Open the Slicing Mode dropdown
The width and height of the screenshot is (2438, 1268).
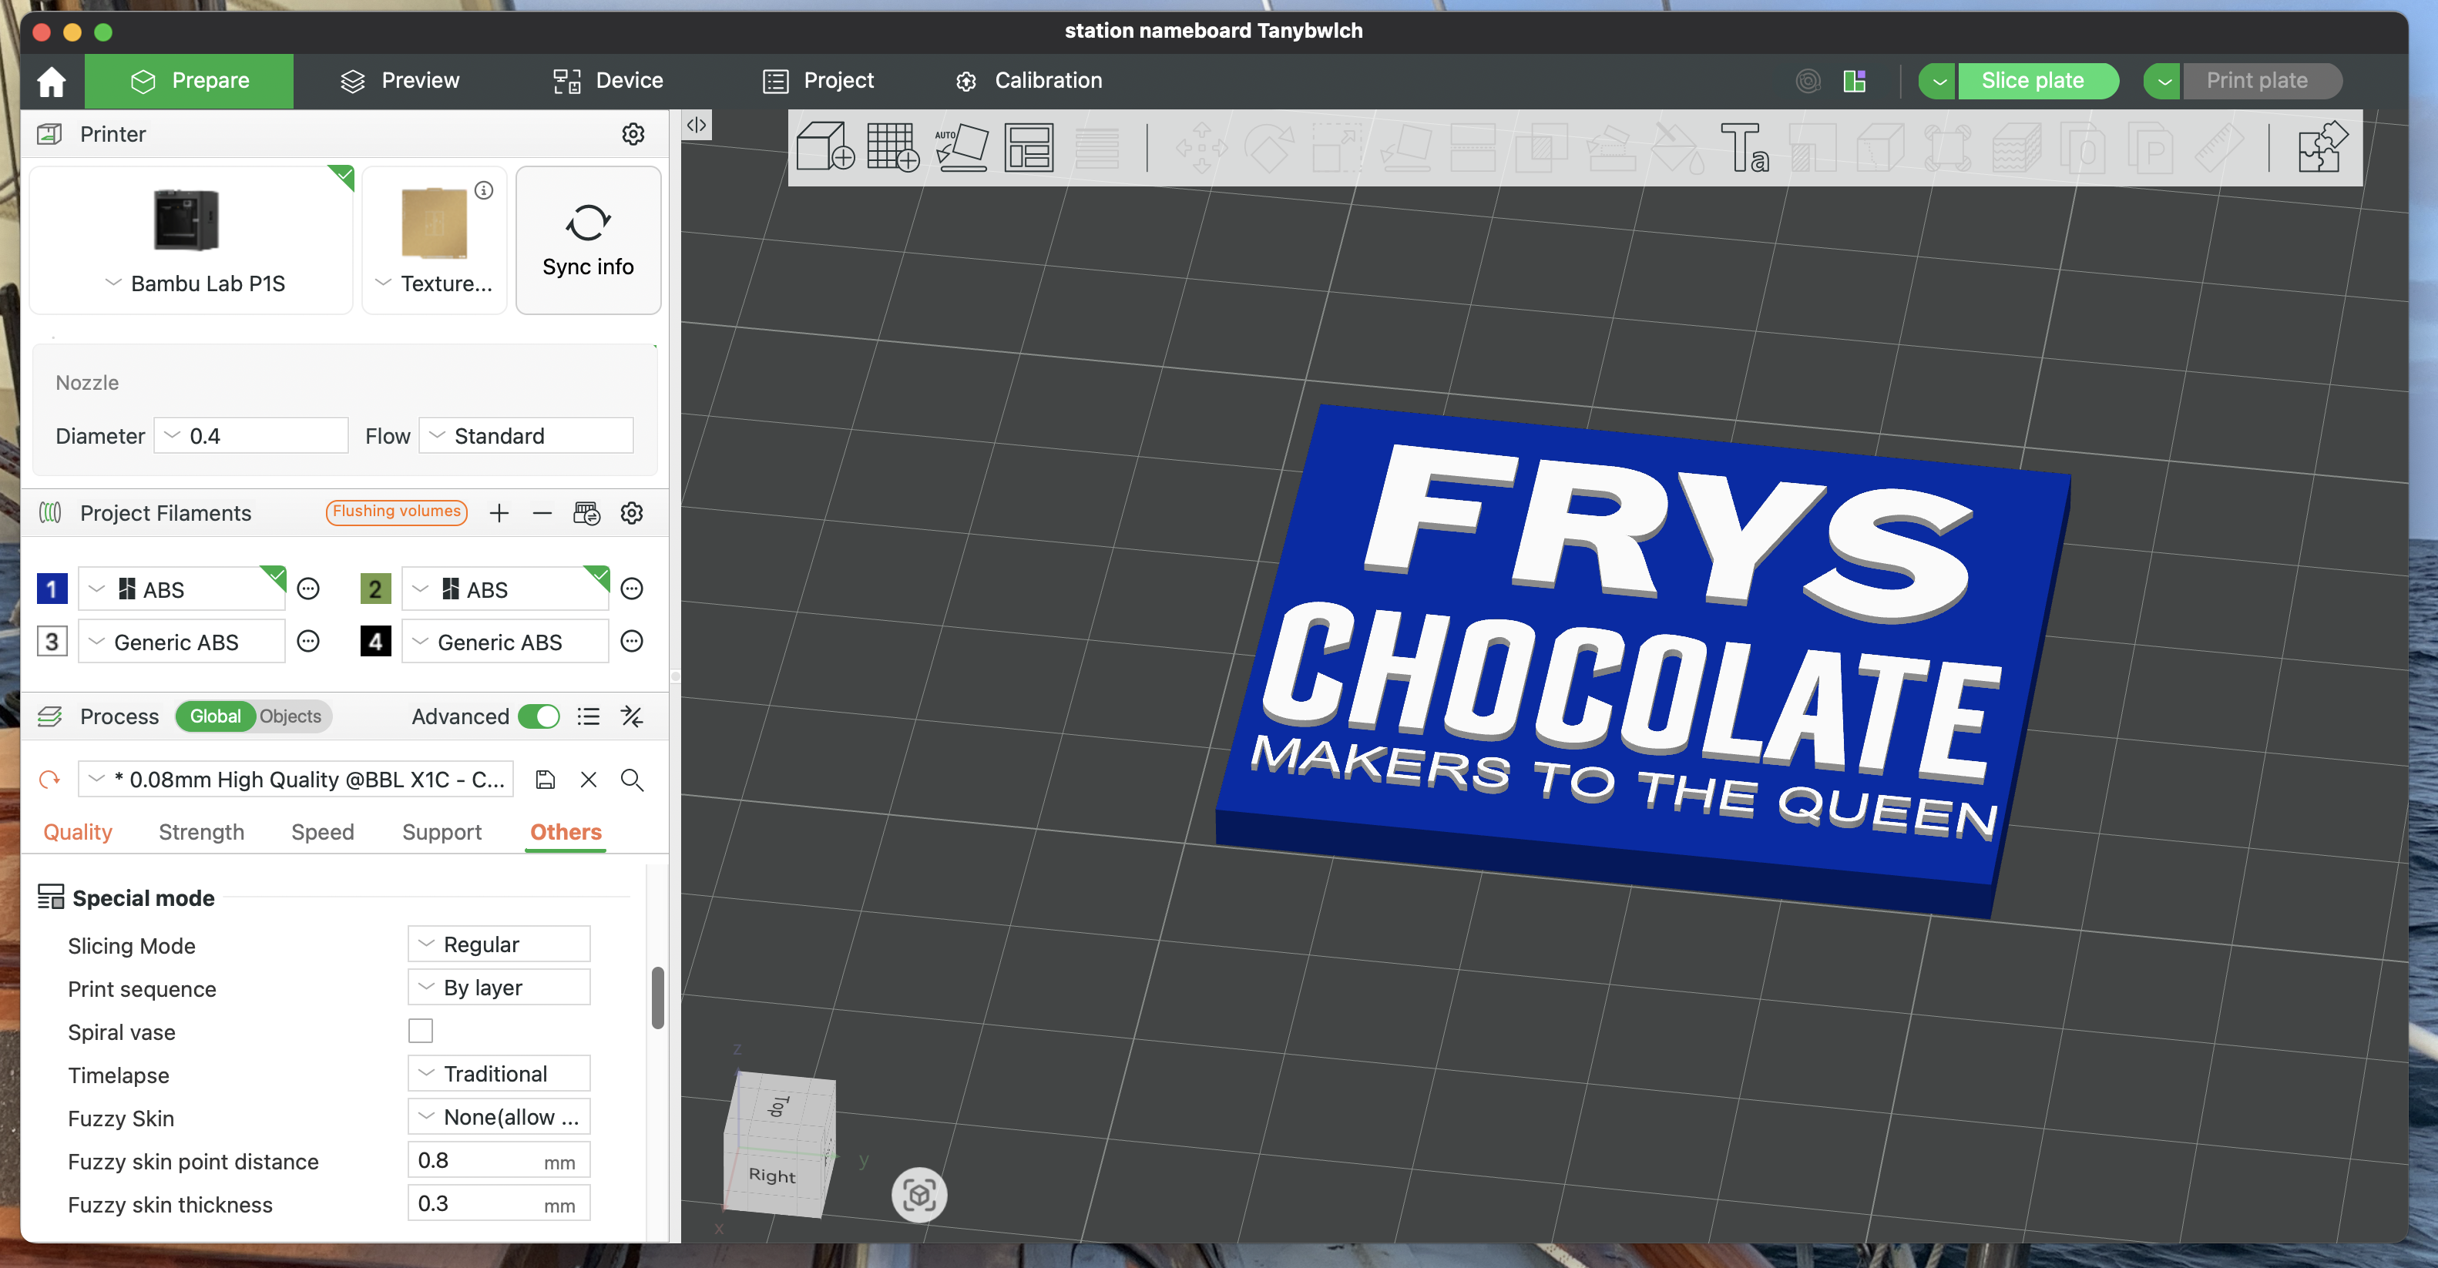pyautogui.click(x=499, y=944)
